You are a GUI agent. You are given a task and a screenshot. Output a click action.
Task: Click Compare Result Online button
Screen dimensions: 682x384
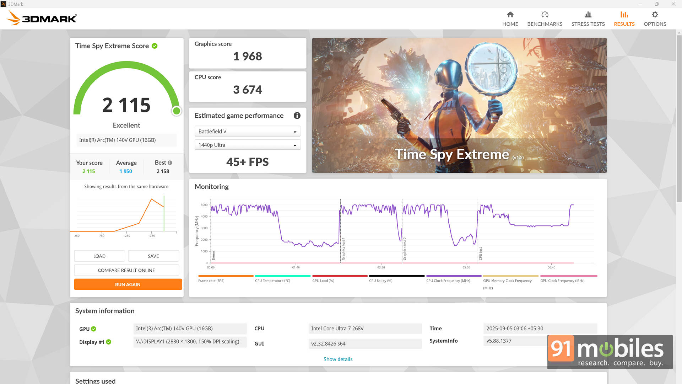(x=126, y=270)
